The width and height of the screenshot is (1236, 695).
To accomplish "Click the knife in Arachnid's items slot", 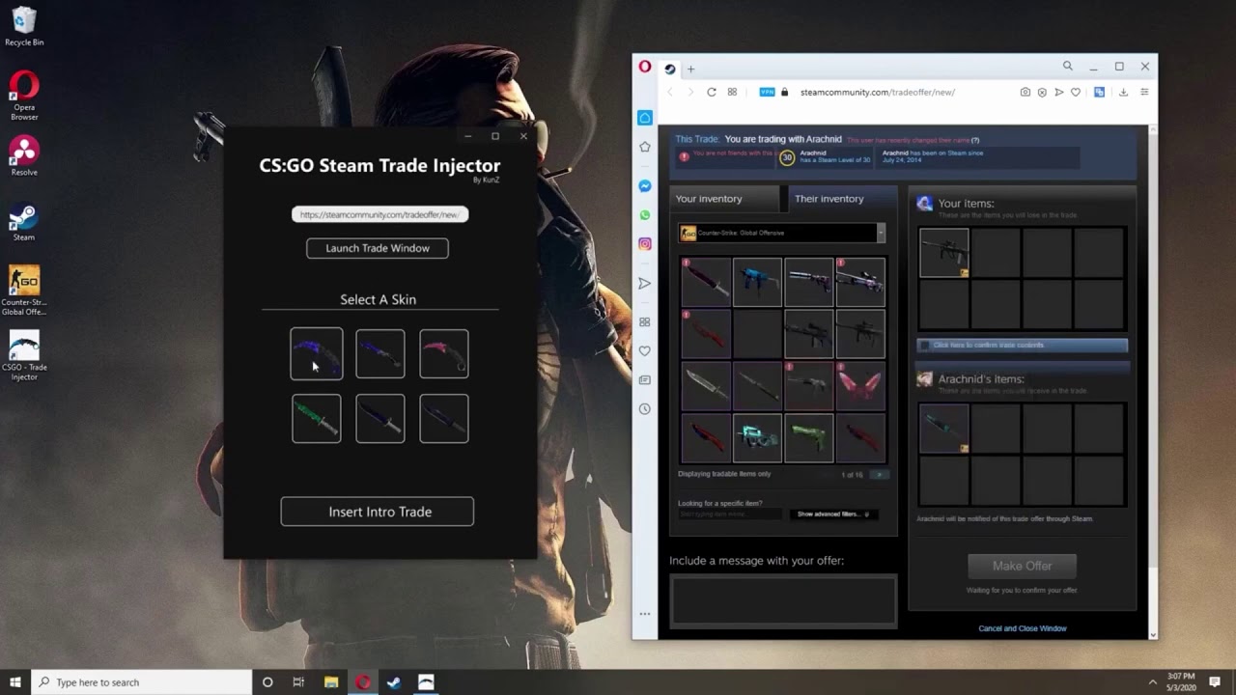I will click(944, 429).
